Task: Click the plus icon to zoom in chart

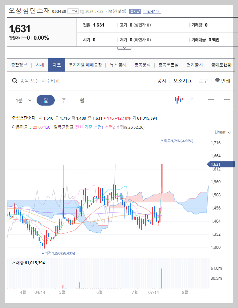Action: (x=228, y=100)
